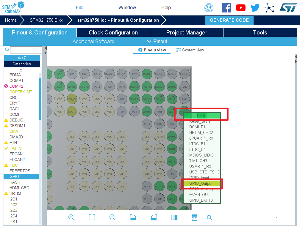This screenshot has width=300, height=229.
Task: Click the GENERATE CODE button
Action: 229,20
